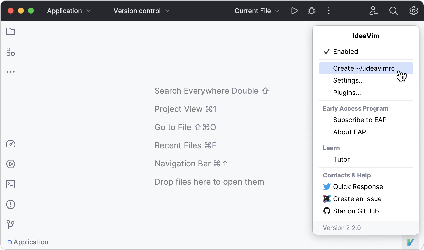Show more tool windows ellipsis icon
The height and width of the screenshot is (250, 424).
point(11,72)
